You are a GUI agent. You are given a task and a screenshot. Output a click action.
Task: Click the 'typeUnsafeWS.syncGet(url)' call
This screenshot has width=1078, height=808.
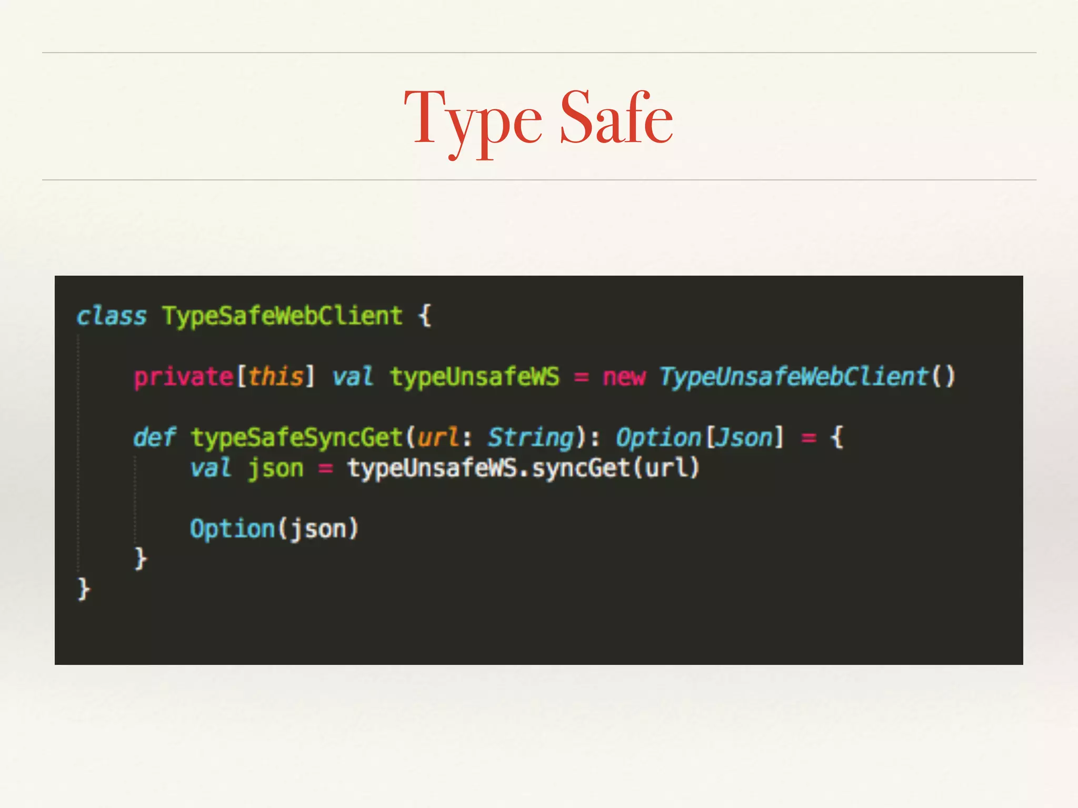coord(523,469)
